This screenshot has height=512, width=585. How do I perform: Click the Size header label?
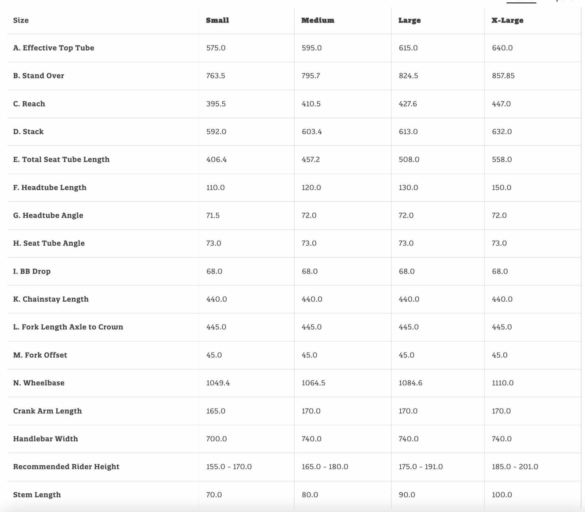pos(21,20)
